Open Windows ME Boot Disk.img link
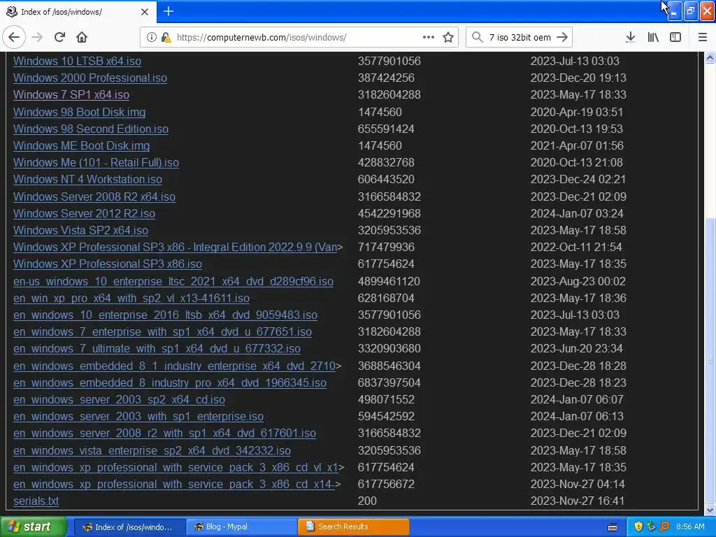 point(81,146)
